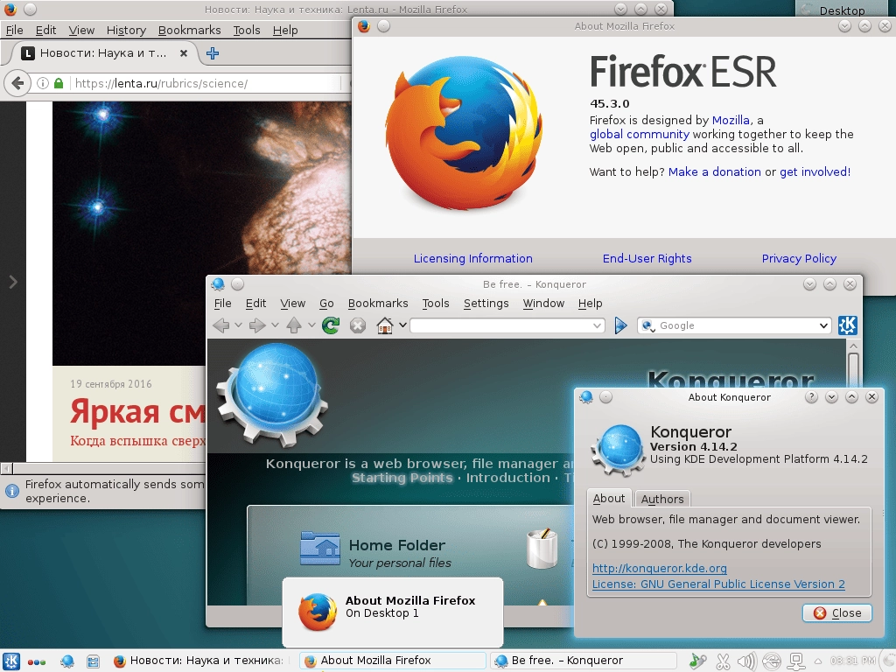Go to Konqueror Home URL icon

pyautogui.click(x=385, y=325)
